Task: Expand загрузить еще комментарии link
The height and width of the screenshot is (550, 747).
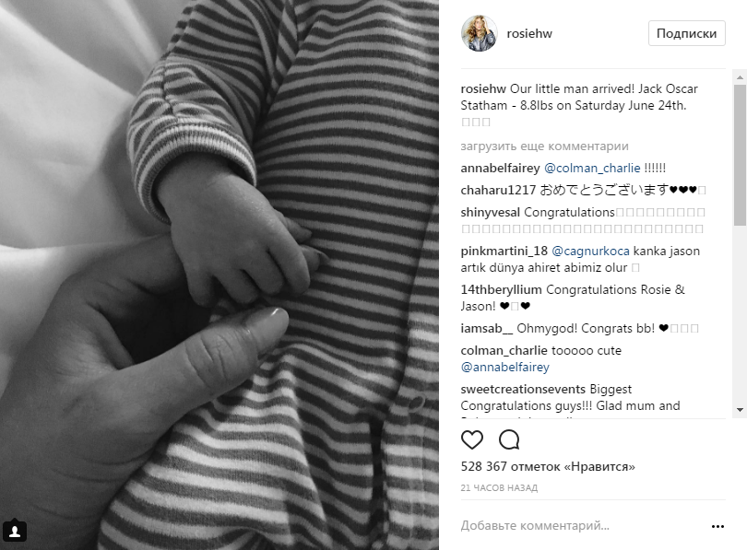Action: [x=544, y=146]
